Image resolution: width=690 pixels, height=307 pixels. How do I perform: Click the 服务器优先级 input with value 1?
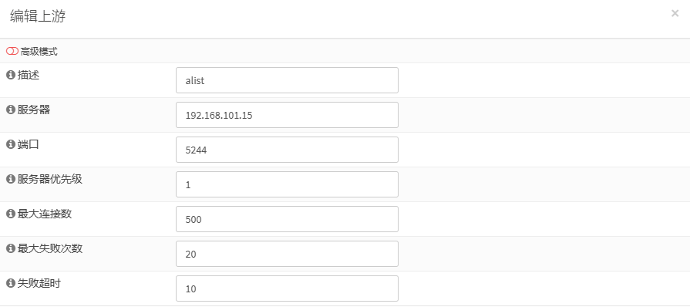pyautogui.click(x=287, y=184)
